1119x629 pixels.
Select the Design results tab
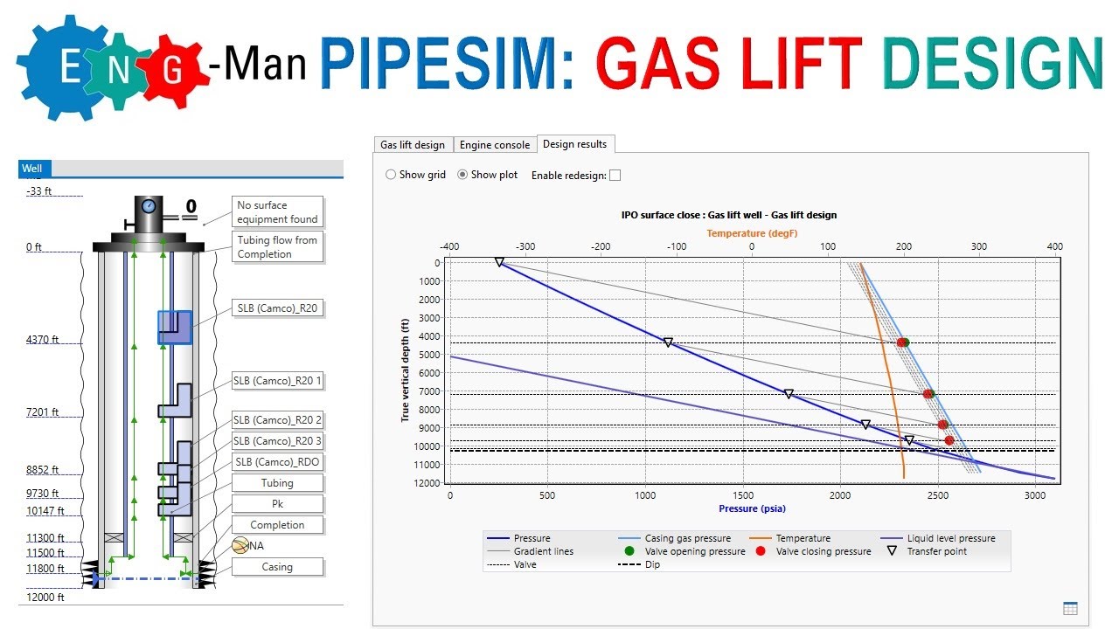tap(574, 143)
